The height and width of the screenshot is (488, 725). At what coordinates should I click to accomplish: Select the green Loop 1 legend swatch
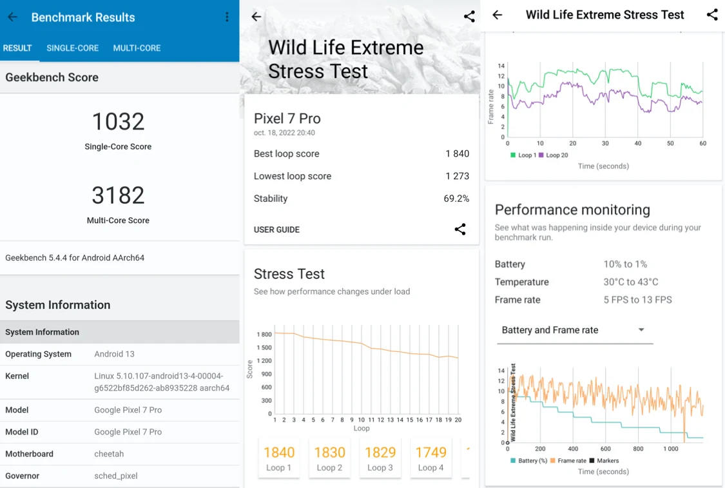pos(513,155)
